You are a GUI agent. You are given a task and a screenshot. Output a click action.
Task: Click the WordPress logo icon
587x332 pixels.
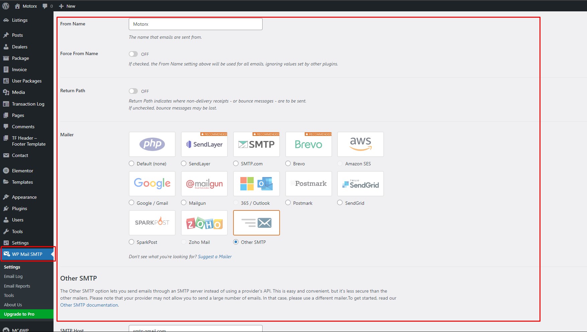click(6, 6)
